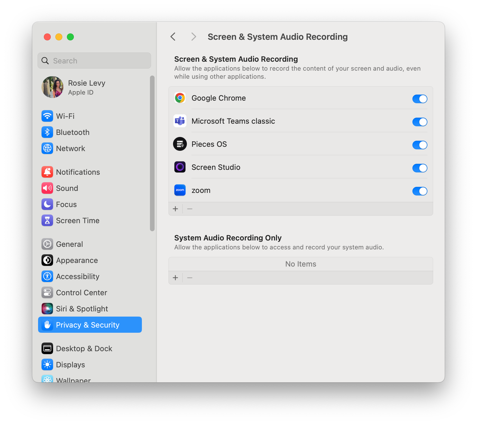Select the Siri & Spotlight icon
The width and height of the screenshot is (477, 425).
tap(47, 309)
